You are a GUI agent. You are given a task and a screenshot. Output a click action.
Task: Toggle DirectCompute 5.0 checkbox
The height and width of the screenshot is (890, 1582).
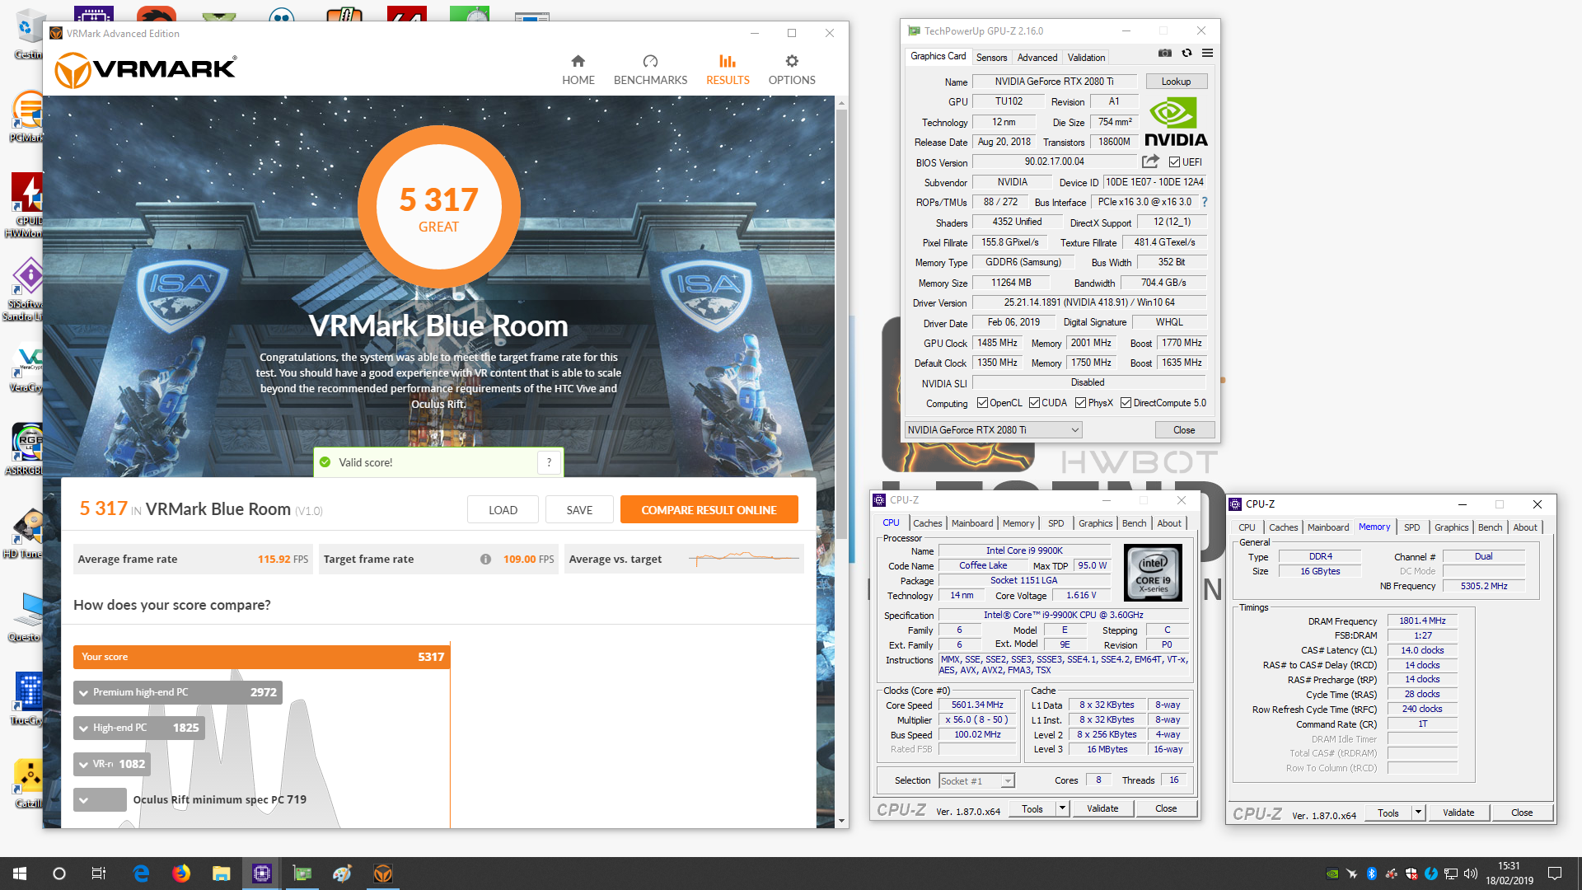pos(1126,403)
